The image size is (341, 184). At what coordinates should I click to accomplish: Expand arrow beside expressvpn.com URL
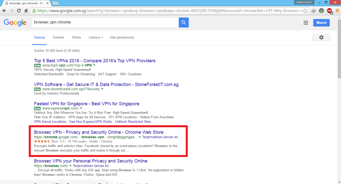pyautogui.click(x=81, y=108)
